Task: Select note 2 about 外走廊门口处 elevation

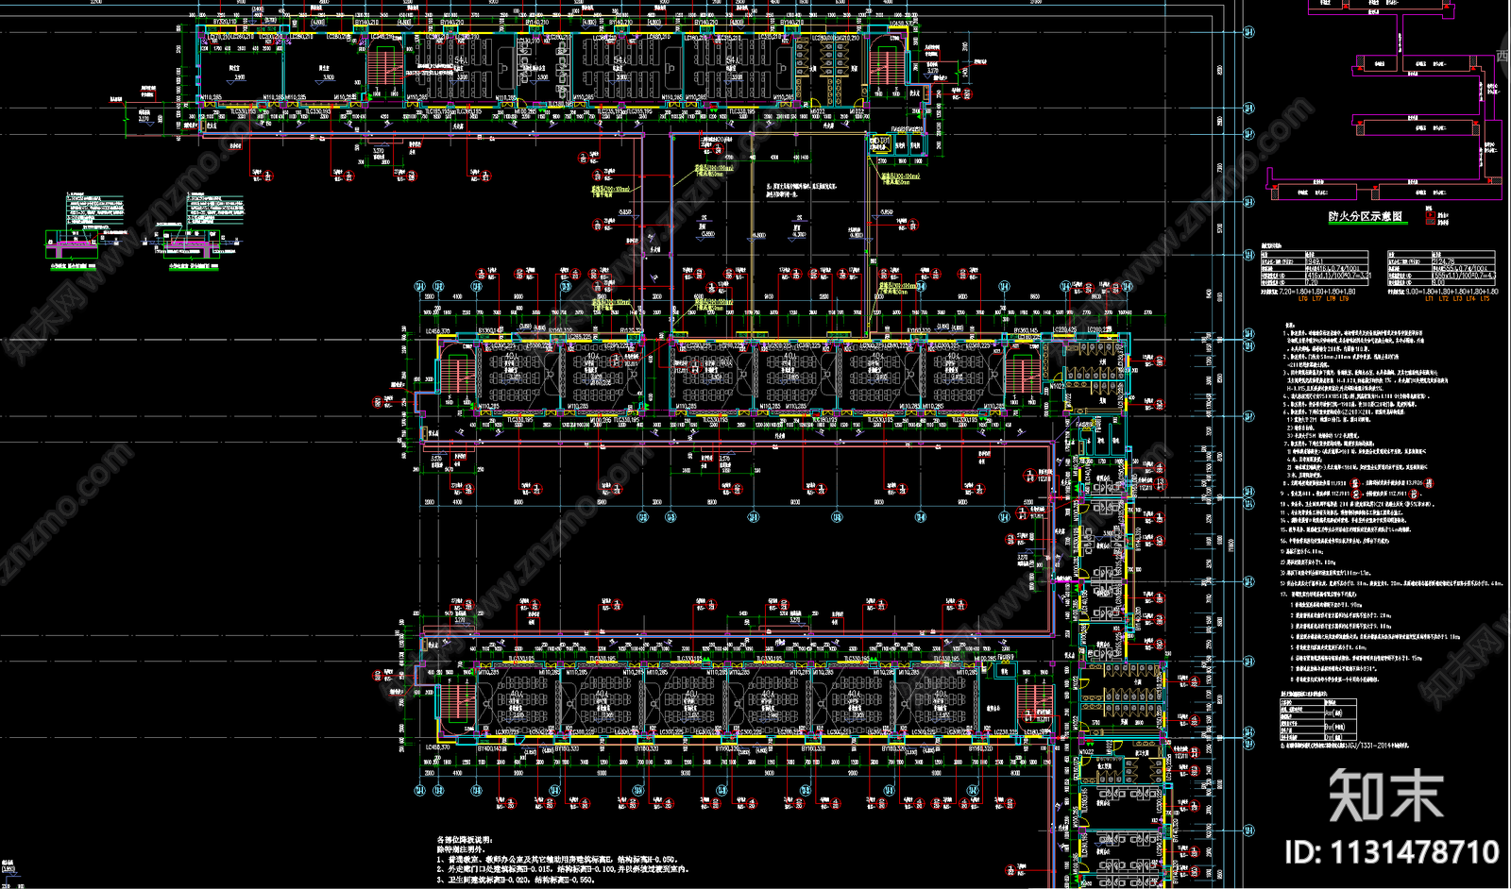Action: coord(563,869)
